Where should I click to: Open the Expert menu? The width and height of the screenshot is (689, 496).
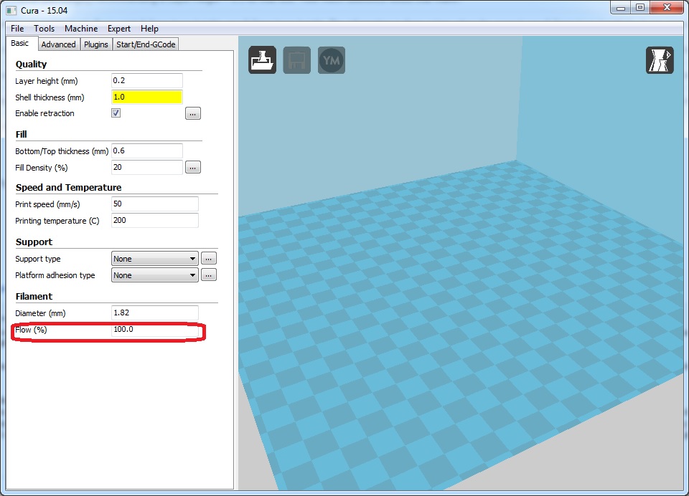[119, 29]
